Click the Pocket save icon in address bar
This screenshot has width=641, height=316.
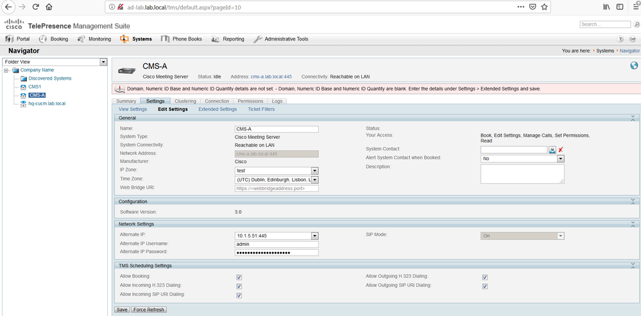[x=533, y=7]
